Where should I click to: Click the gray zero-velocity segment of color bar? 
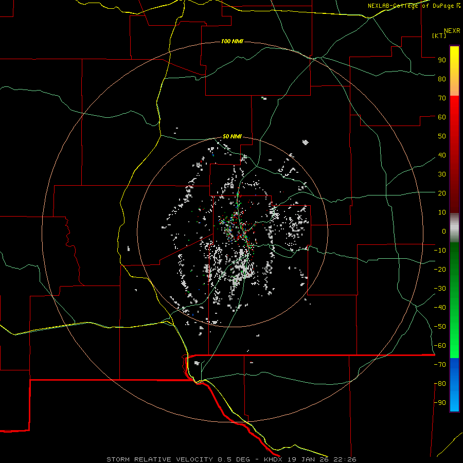(x=454, y=228)
